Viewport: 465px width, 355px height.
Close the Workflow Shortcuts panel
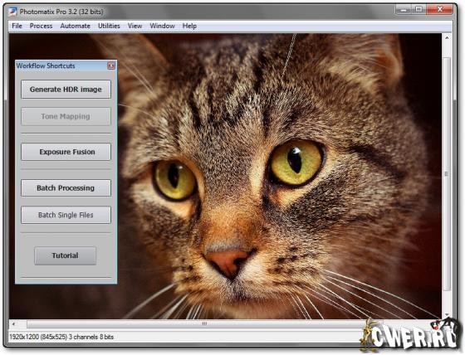pyautogui.click(x=111, y=66)
